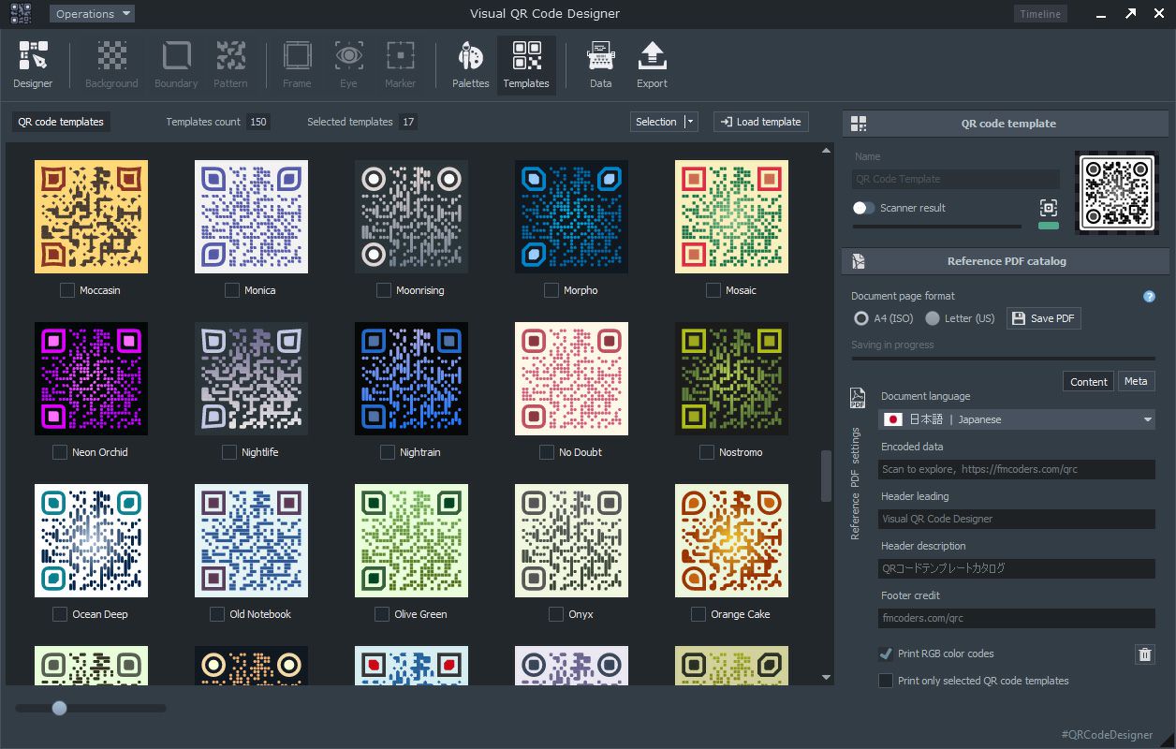Screen dimensions: 1176x749
Task: Select the Moonrising template thumbnail
Action: 411,216
